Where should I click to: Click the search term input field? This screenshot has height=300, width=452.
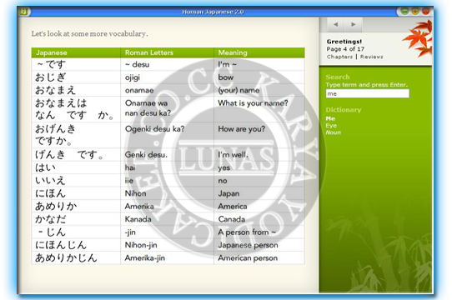tap(367, 93)
